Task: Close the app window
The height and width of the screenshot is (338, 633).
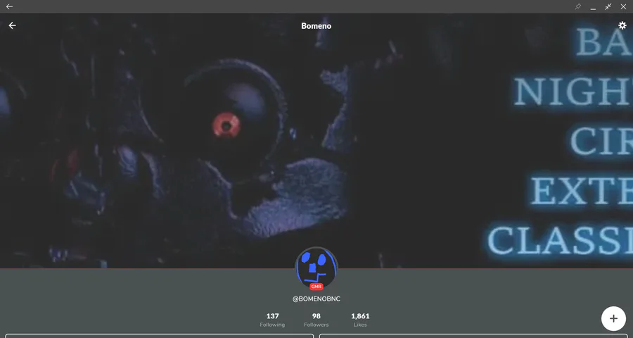Action: pyautogui.click(x=623, y=6)
